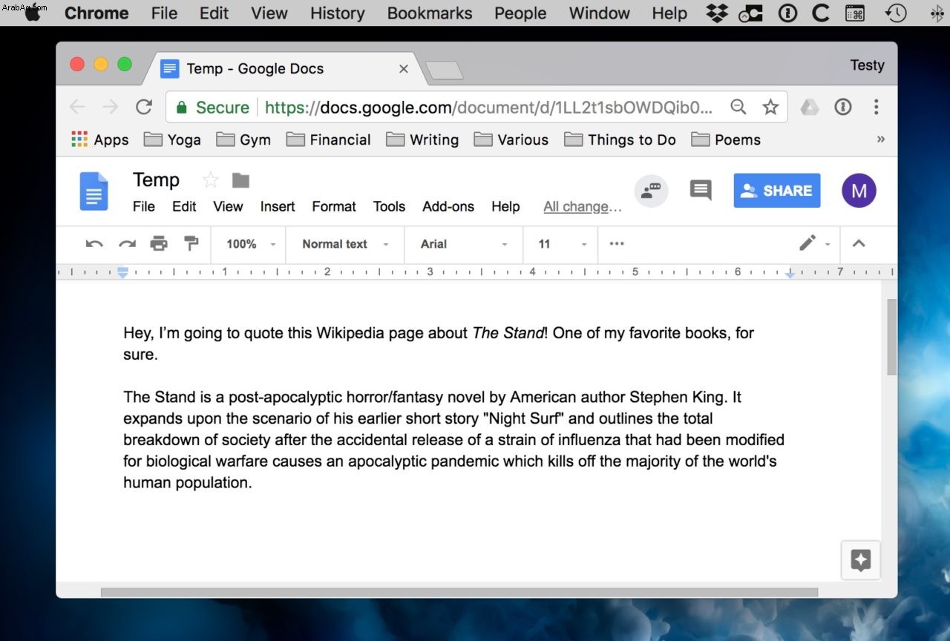Click the Chrome address bar URL
Screen dimensions: 950x641
489,108
